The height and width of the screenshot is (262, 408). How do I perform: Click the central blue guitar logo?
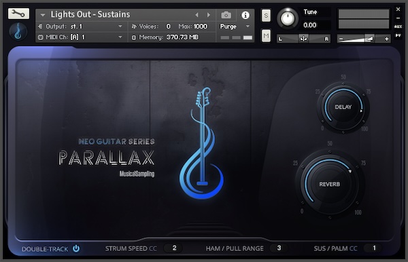(x=202, y=143)
